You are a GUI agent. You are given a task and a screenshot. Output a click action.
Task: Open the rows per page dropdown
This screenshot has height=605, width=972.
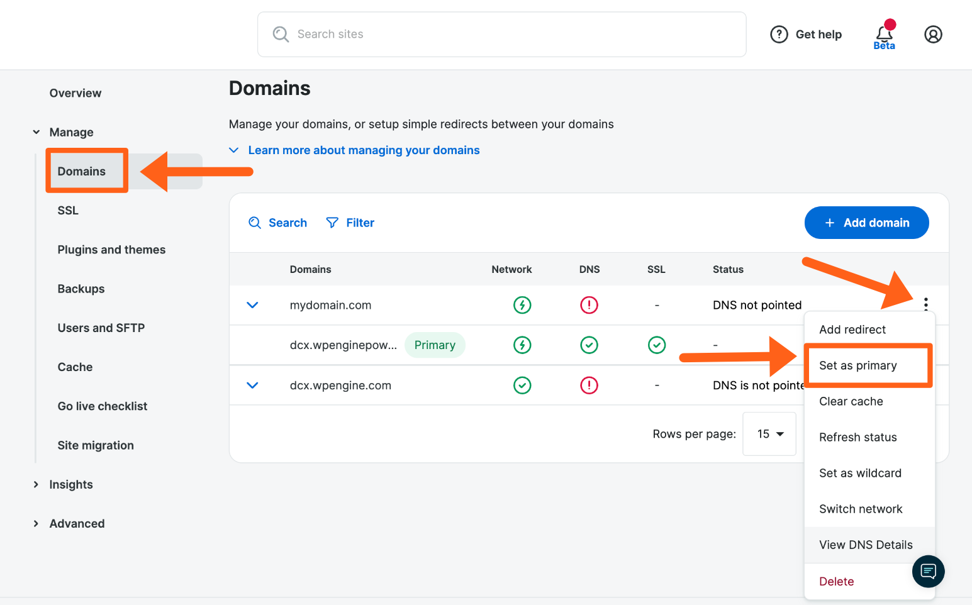pyautogui.click(x=769, y=434)
